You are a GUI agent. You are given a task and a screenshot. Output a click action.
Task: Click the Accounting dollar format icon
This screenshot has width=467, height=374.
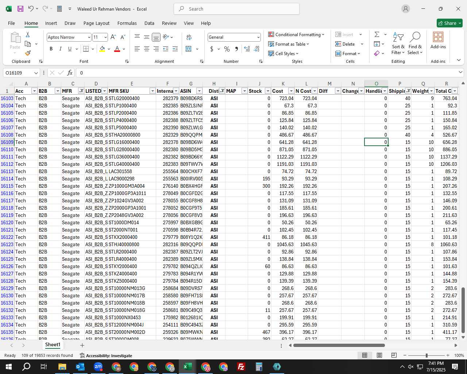[x=212, y=49]
